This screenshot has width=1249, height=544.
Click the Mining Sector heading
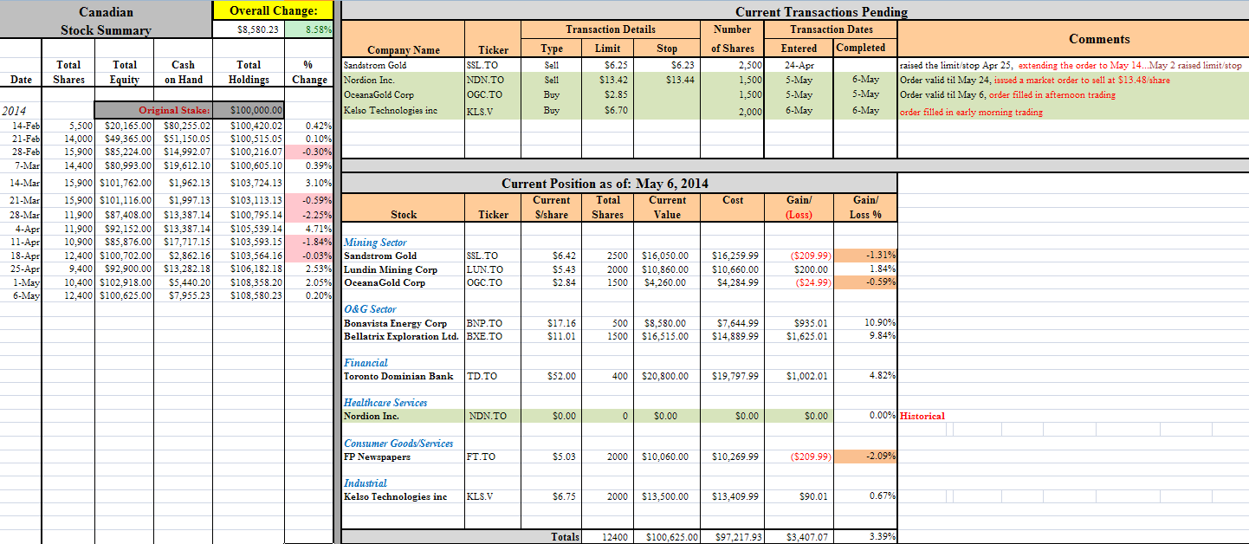pyautogui.click(x=375, y=243)
